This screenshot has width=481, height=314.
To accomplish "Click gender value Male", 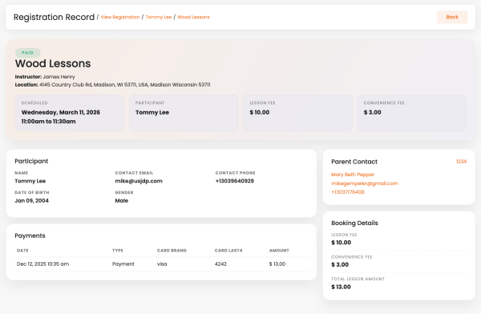I will pyautogui.click(x=122, y=200).
